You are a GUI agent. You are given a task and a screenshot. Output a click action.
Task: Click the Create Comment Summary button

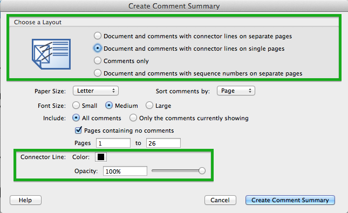[x=290, y=200]
